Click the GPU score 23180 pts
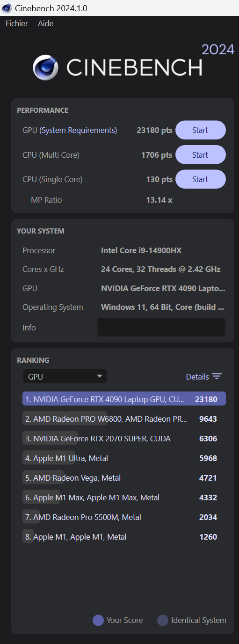The width and height of the screenshot is (239, 644). (154, 130)
